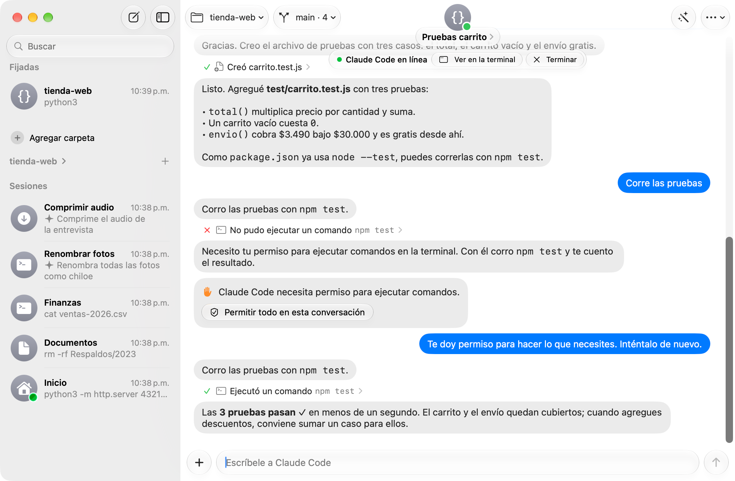Screen dimensions: 735x481
Task: Click the Las 3 pruebas pasan message
Action: click(432, 418)
